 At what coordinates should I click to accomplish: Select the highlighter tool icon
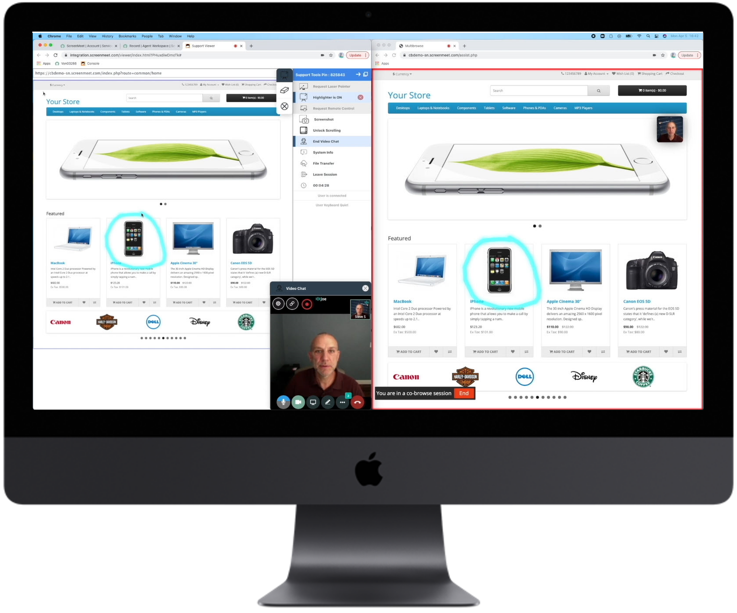coord(304,97)
